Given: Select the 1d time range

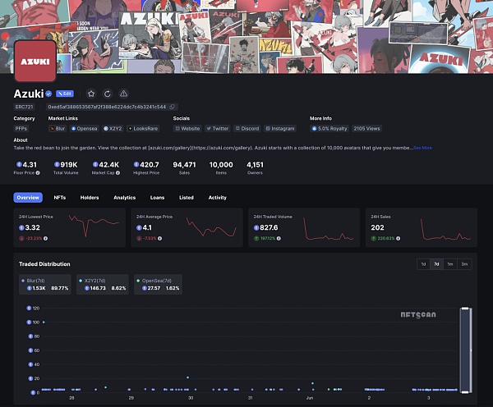Looking at the screenshot, I should click(x=423, y=264).
